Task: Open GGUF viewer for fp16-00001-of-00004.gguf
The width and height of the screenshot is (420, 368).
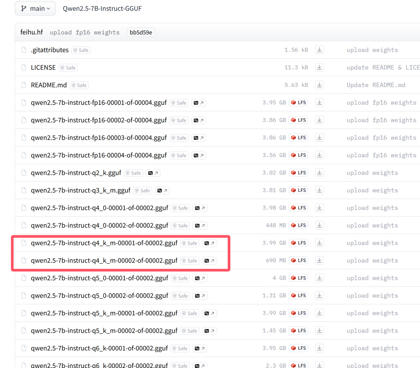Action: click(199, 103)
